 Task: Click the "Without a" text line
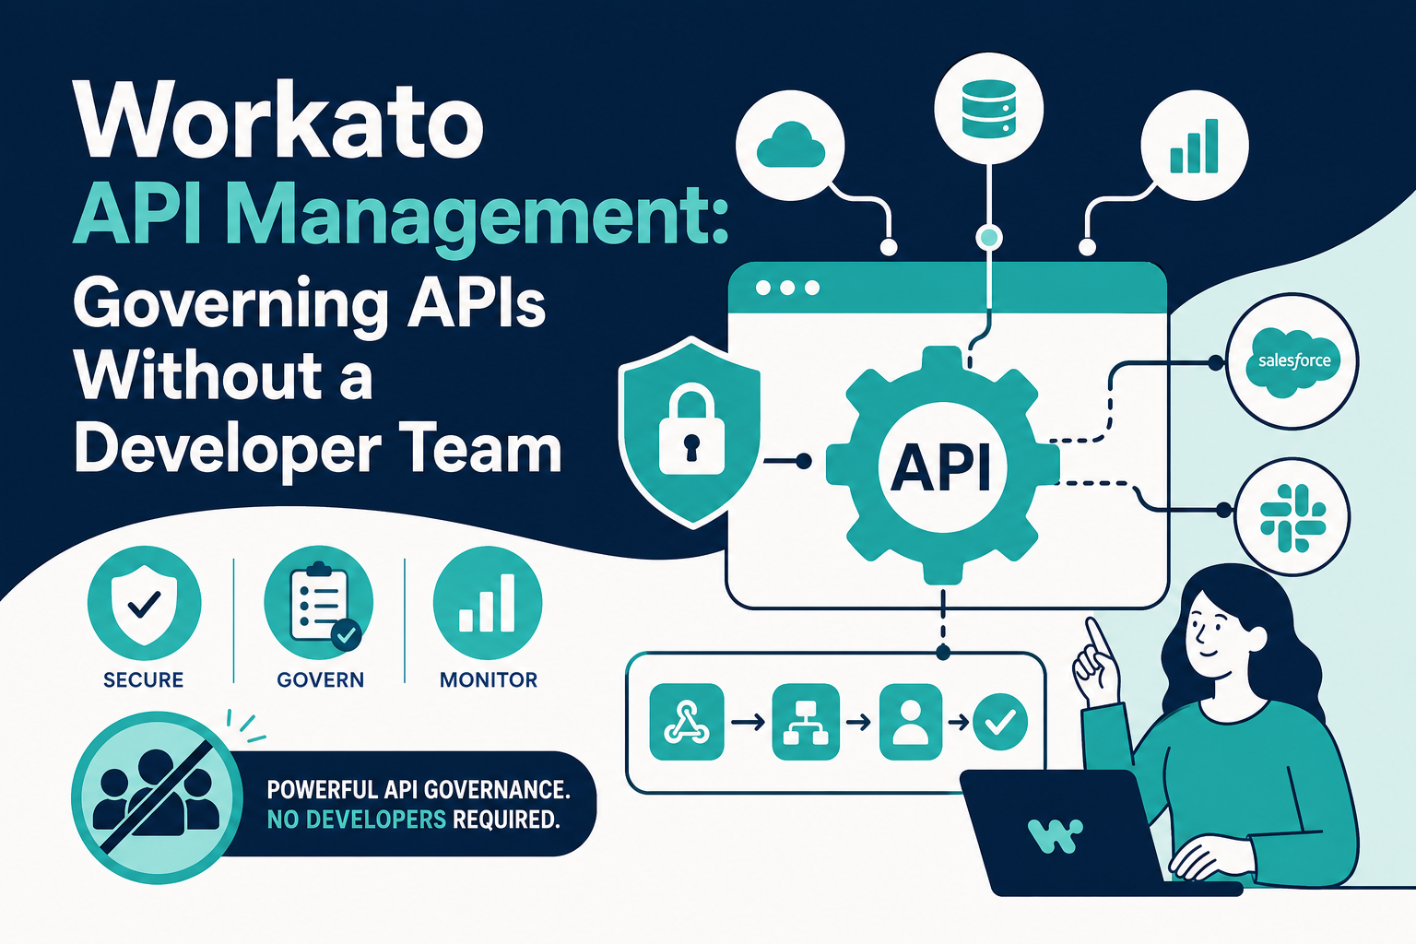coord(223,375)
